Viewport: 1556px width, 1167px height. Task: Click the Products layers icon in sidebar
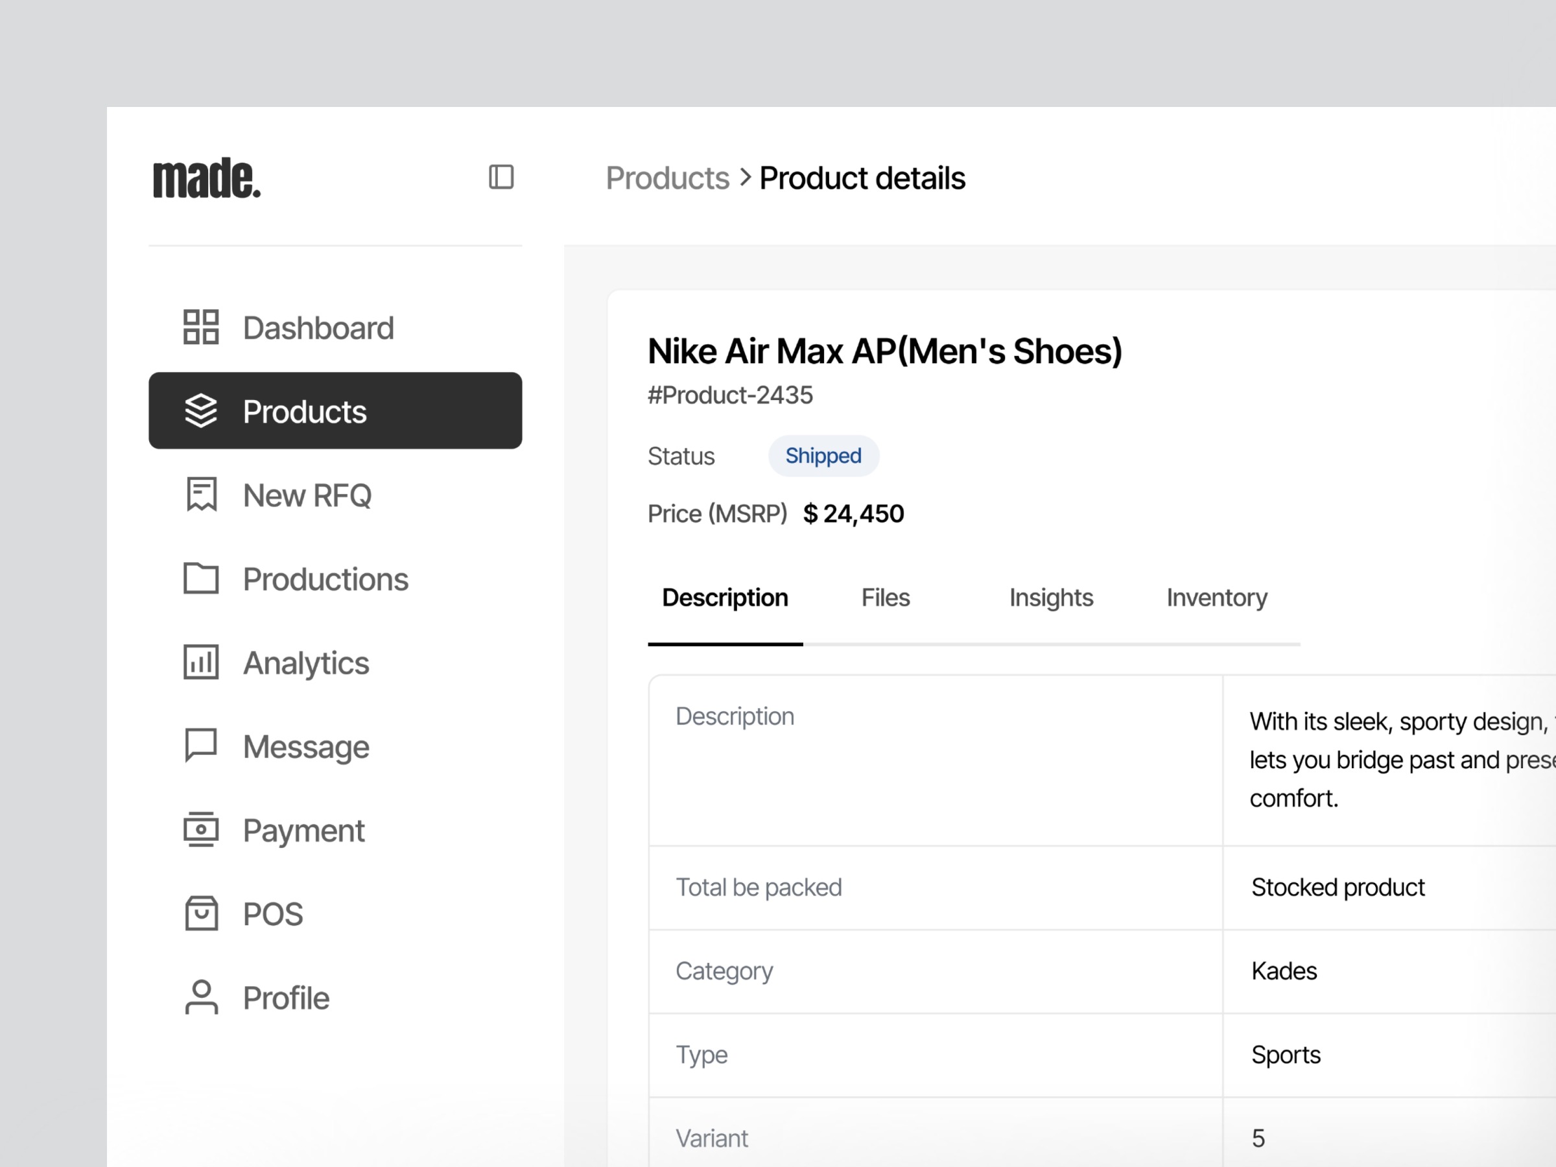pos(200,412)
